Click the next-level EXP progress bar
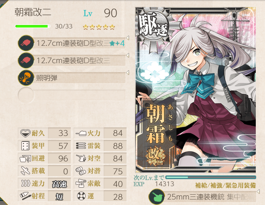Screen dimensions: 265x205 211,177
